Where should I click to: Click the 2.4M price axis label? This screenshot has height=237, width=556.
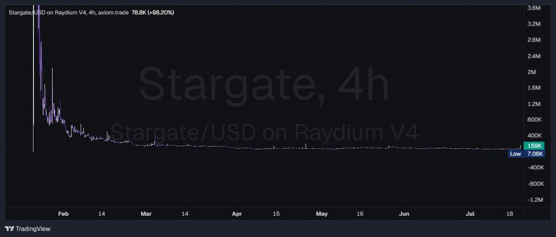[534, 56]
